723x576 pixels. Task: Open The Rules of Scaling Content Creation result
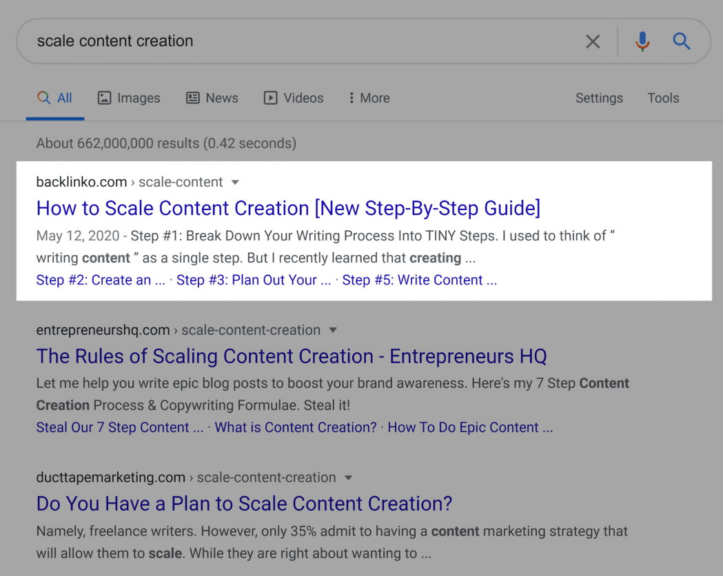pos(292,356)
